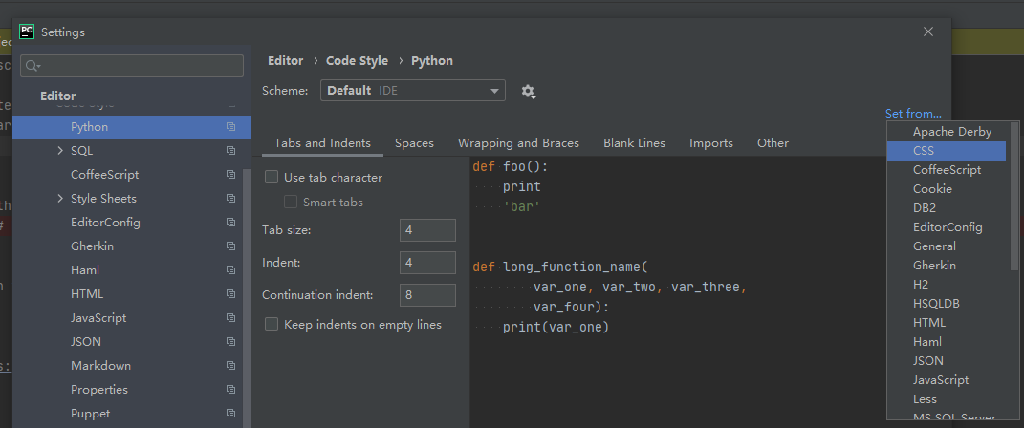Click the copy icon next to EditorConfig
The width and height of the screenshot is (1024, 428).
(230, 223)
